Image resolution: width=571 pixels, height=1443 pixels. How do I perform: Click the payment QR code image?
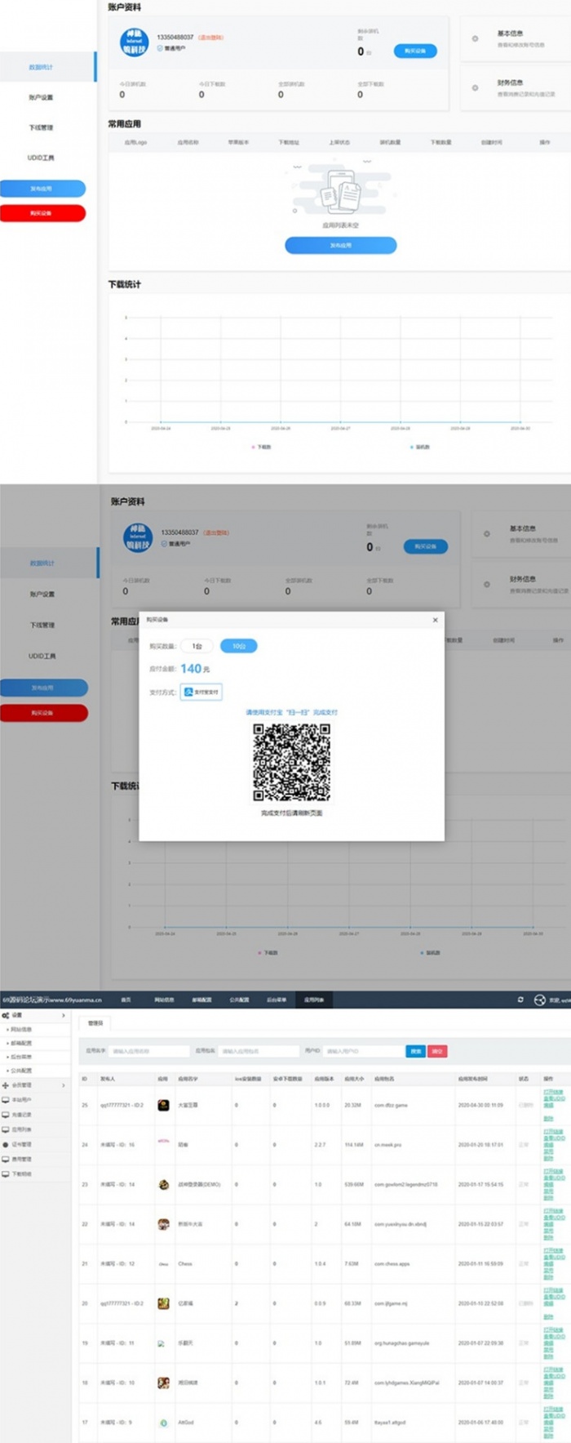tap(291, 762)
